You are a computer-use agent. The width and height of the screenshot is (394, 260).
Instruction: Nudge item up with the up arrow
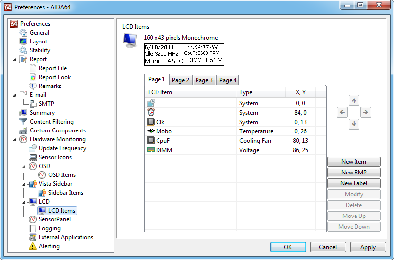[x=354, y=101]
